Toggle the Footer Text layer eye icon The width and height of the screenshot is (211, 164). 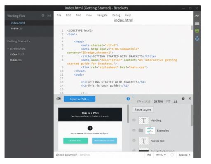pyautogui.click(x=134, y=141)
